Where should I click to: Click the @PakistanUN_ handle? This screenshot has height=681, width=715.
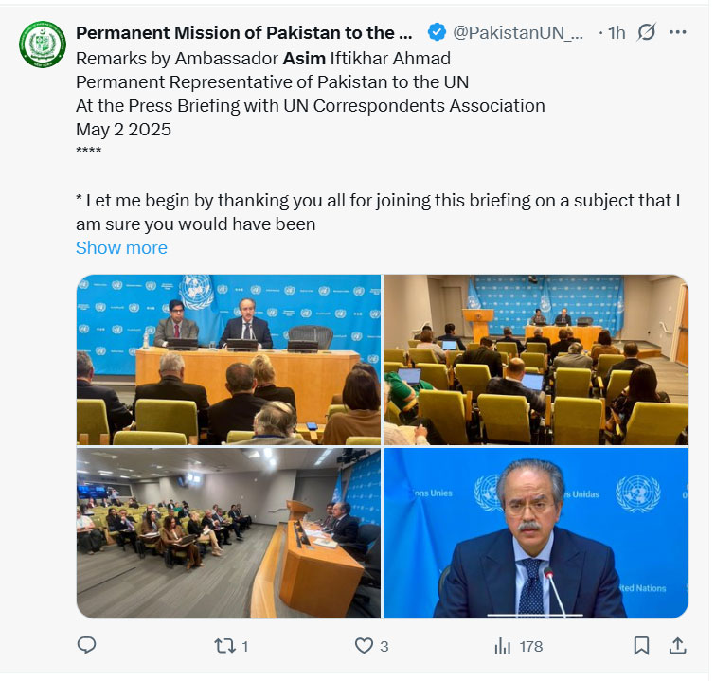coord(519,32)
